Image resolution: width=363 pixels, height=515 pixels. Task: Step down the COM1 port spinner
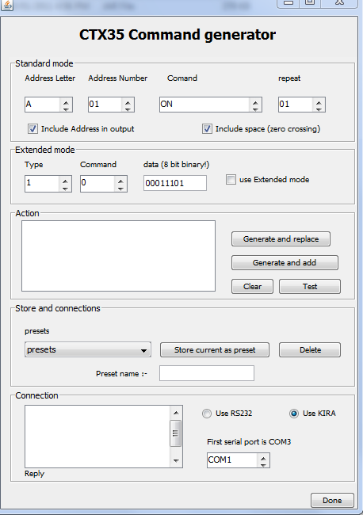tap(263, 464)
